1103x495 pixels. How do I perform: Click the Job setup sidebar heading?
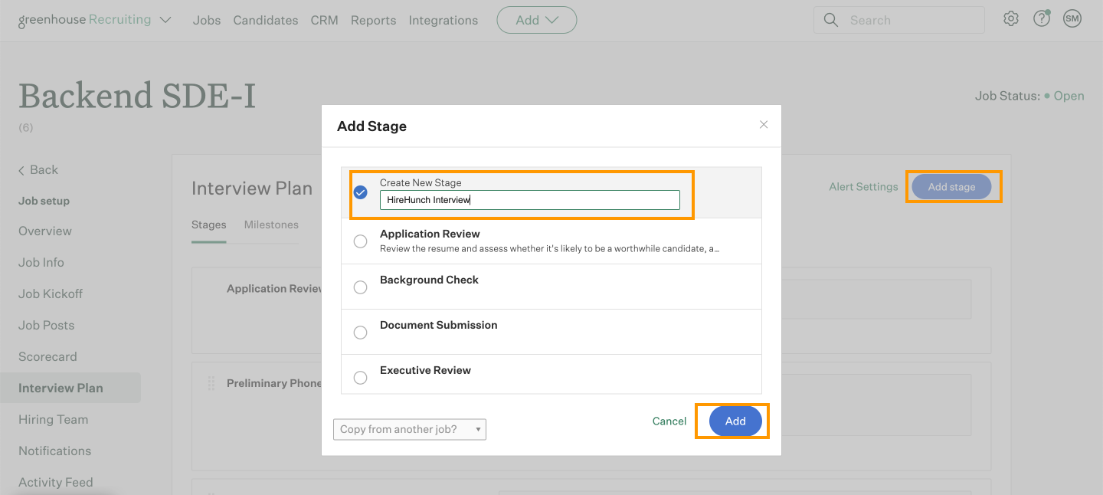pyautogui.click(x=44, y=201)
